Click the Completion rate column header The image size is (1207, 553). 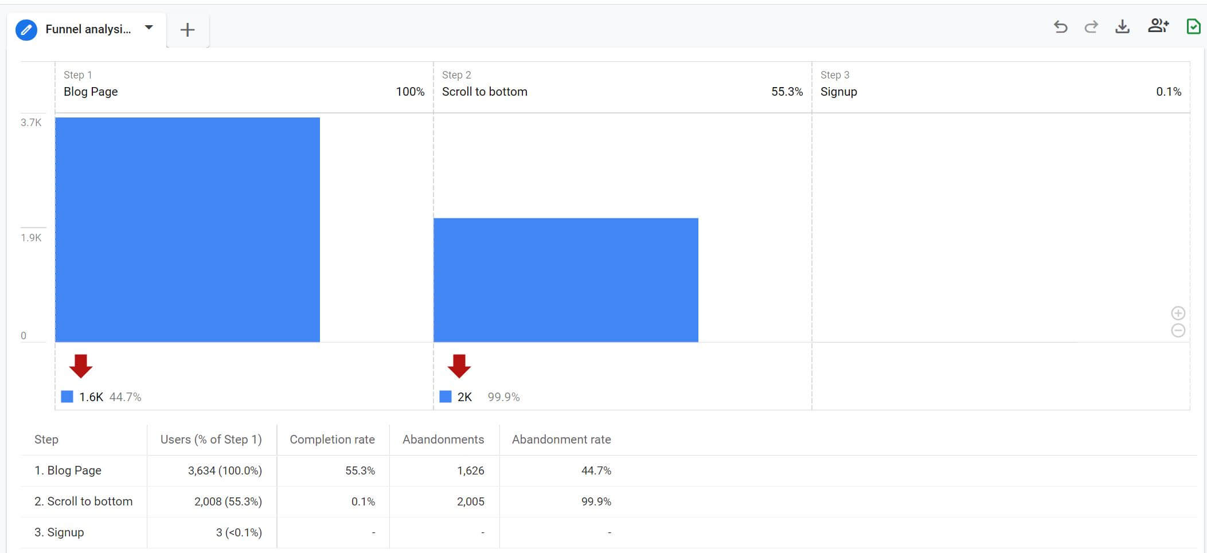click(332, 440)
